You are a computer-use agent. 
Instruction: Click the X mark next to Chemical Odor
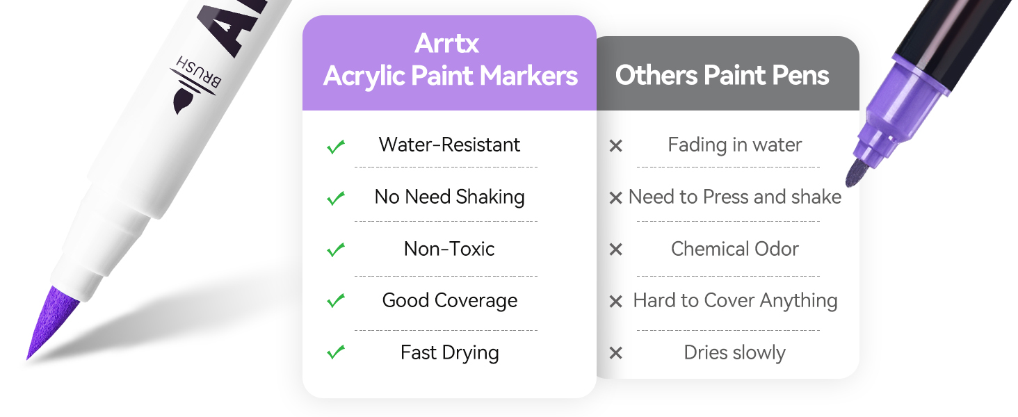coord(615,250)
